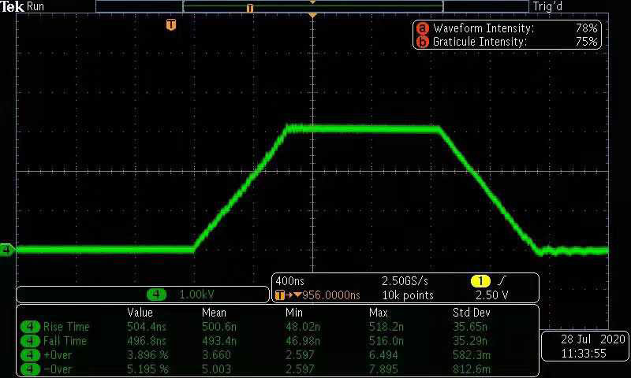The width and height of the screenshot is (631, 378).
Task: Click Rise Time value 504.4ns
Action: click(x=147, y=327)
